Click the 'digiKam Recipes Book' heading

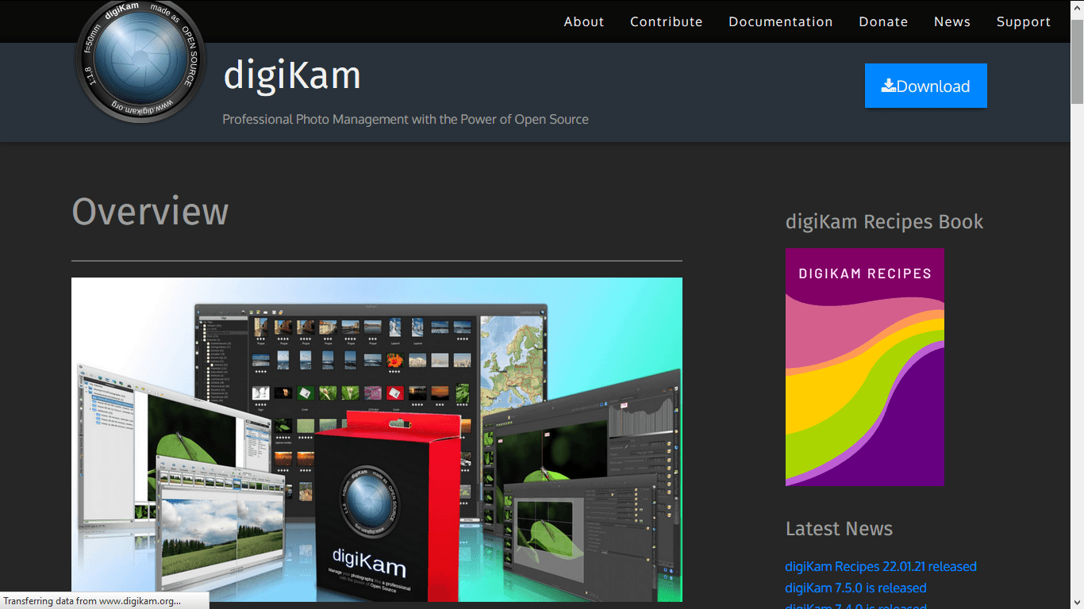tap(885, 221)
